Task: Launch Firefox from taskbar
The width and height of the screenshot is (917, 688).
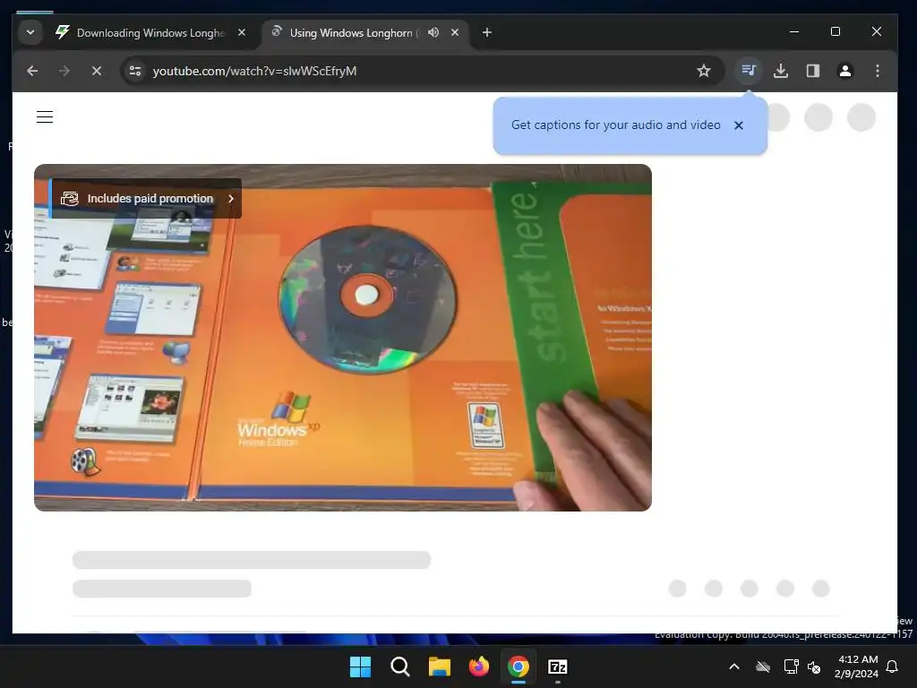Action: (x=479, y=666)
